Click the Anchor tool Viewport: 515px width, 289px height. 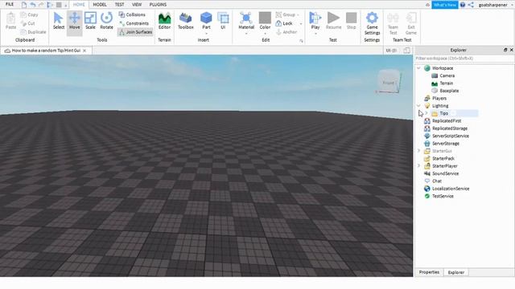pyautogui.click(x=286, y=32)
